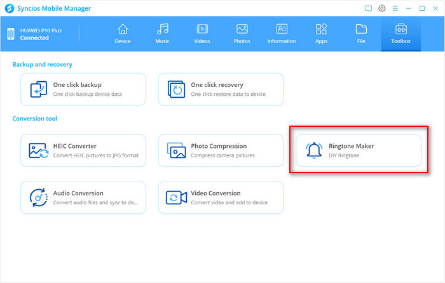Minimize the Syncios window
This screenshot has width=445, height=283.
click(409, 8)
